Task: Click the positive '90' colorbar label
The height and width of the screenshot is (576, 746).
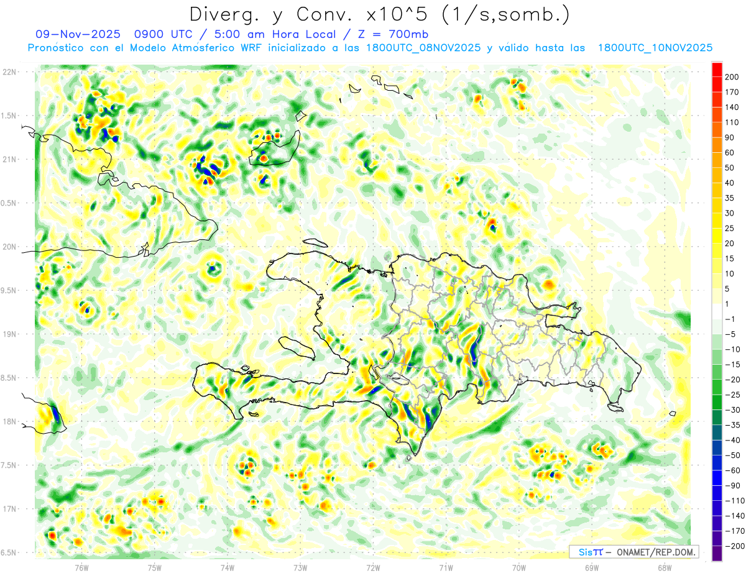Action: click(x=730, y=137)
